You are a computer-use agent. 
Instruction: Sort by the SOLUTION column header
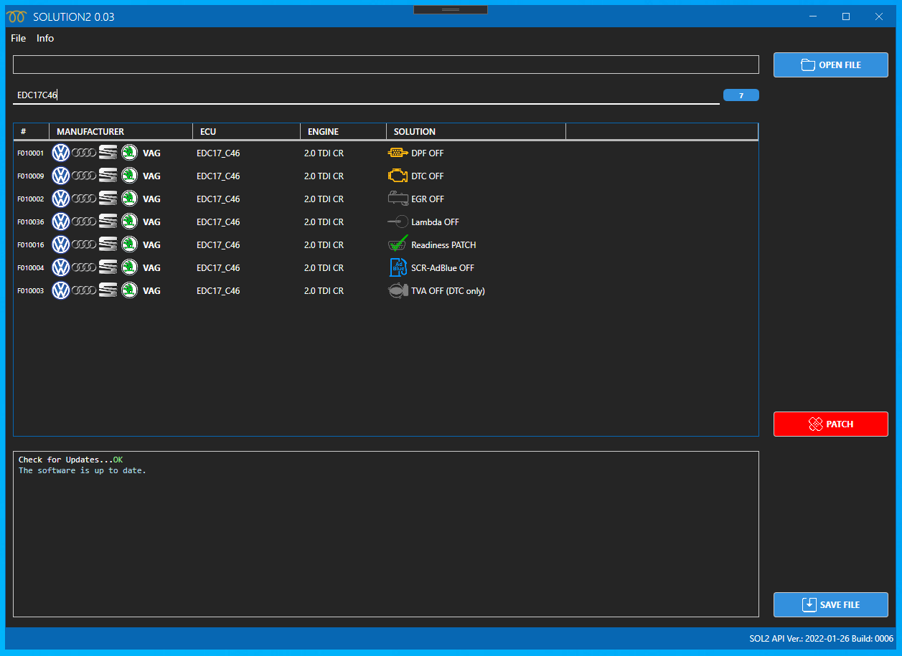(x=476, y=131)
